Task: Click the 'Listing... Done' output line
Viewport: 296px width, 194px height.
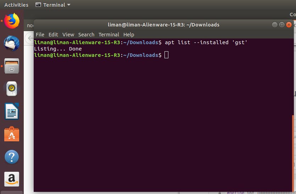Action: tap(58, 49)
